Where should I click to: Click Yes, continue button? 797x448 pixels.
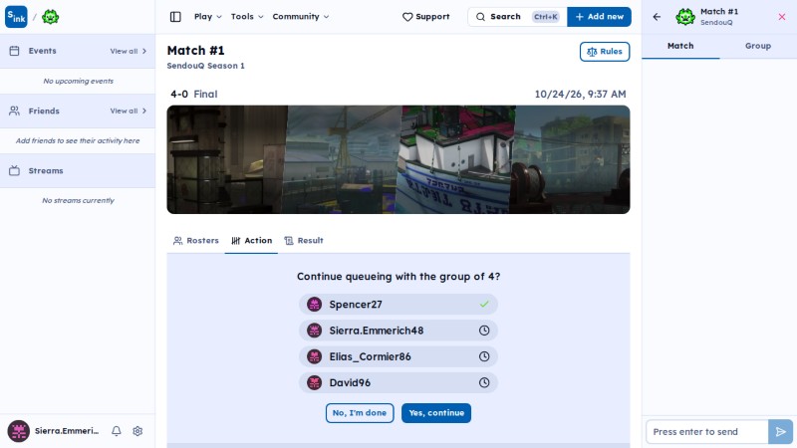pyautogui.click(x=436, y=413)
